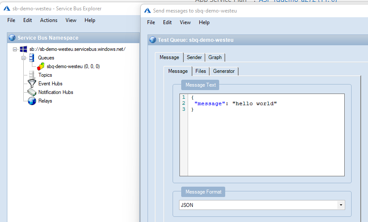The image size is (368, 222).
Task: Open the Generator sub-tab
Action: (x=223, y=71)
